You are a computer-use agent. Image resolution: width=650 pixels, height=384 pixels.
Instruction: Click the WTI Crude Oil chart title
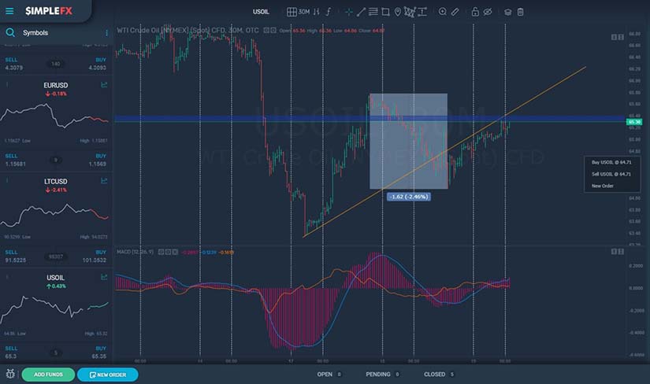[188, 30]
